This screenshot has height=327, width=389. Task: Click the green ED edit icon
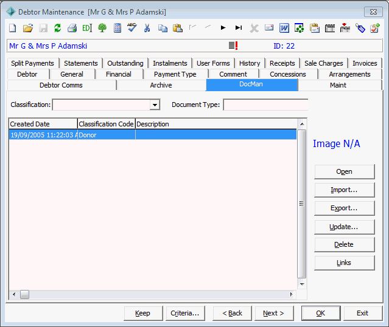pyautogui.click(x=87, y=28)
